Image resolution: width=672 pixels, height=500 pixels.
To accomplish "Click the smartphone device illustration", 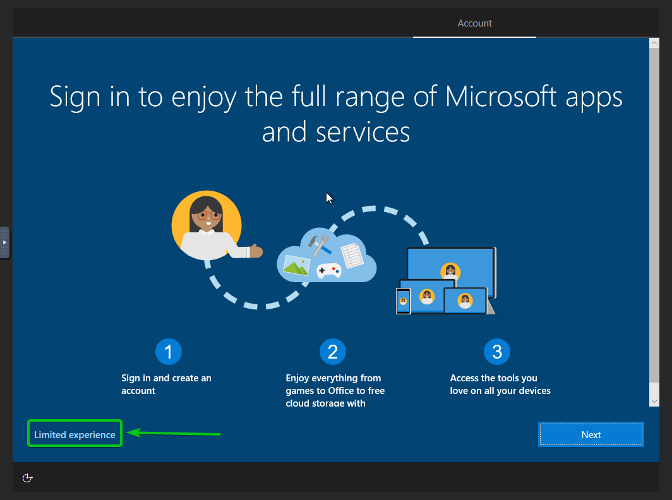I will point(403,301).
